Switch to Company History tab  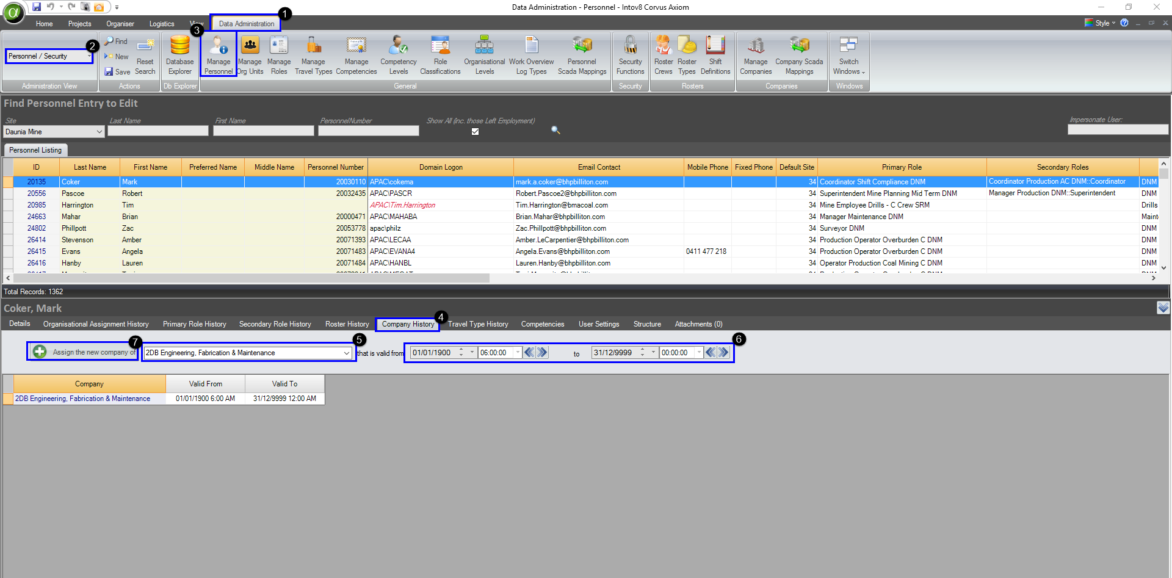pyautogui.click(x=408, y=324)
